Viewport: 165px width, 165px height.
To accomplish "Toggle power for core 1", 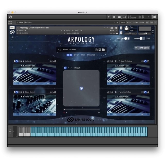I will pos(16,61).
